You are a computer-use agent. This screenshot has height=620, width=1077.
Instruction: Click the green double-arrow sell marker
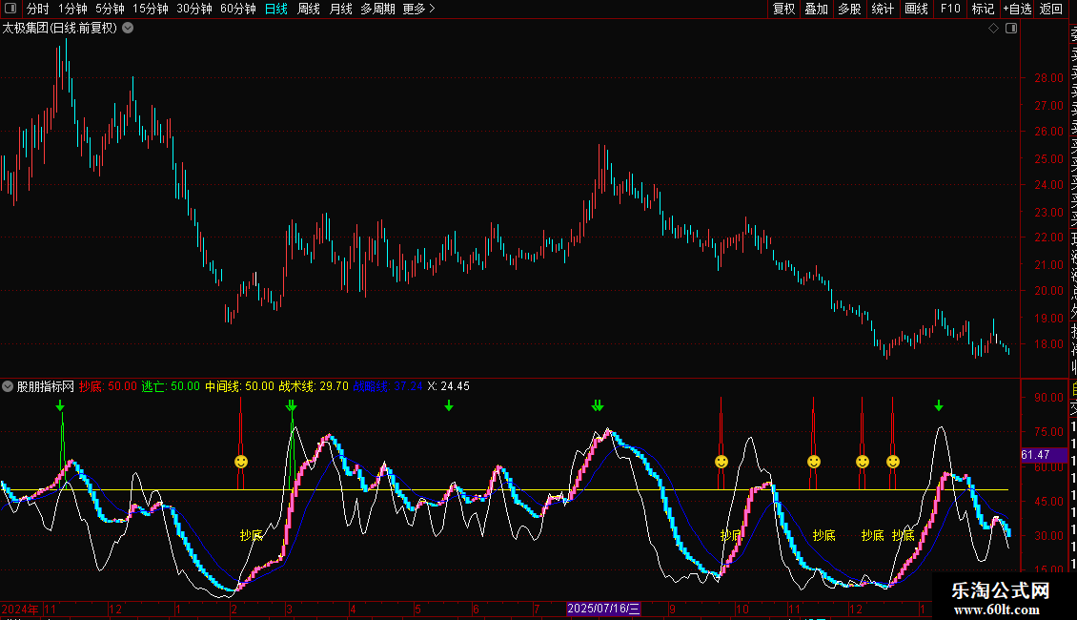[598, 406]
